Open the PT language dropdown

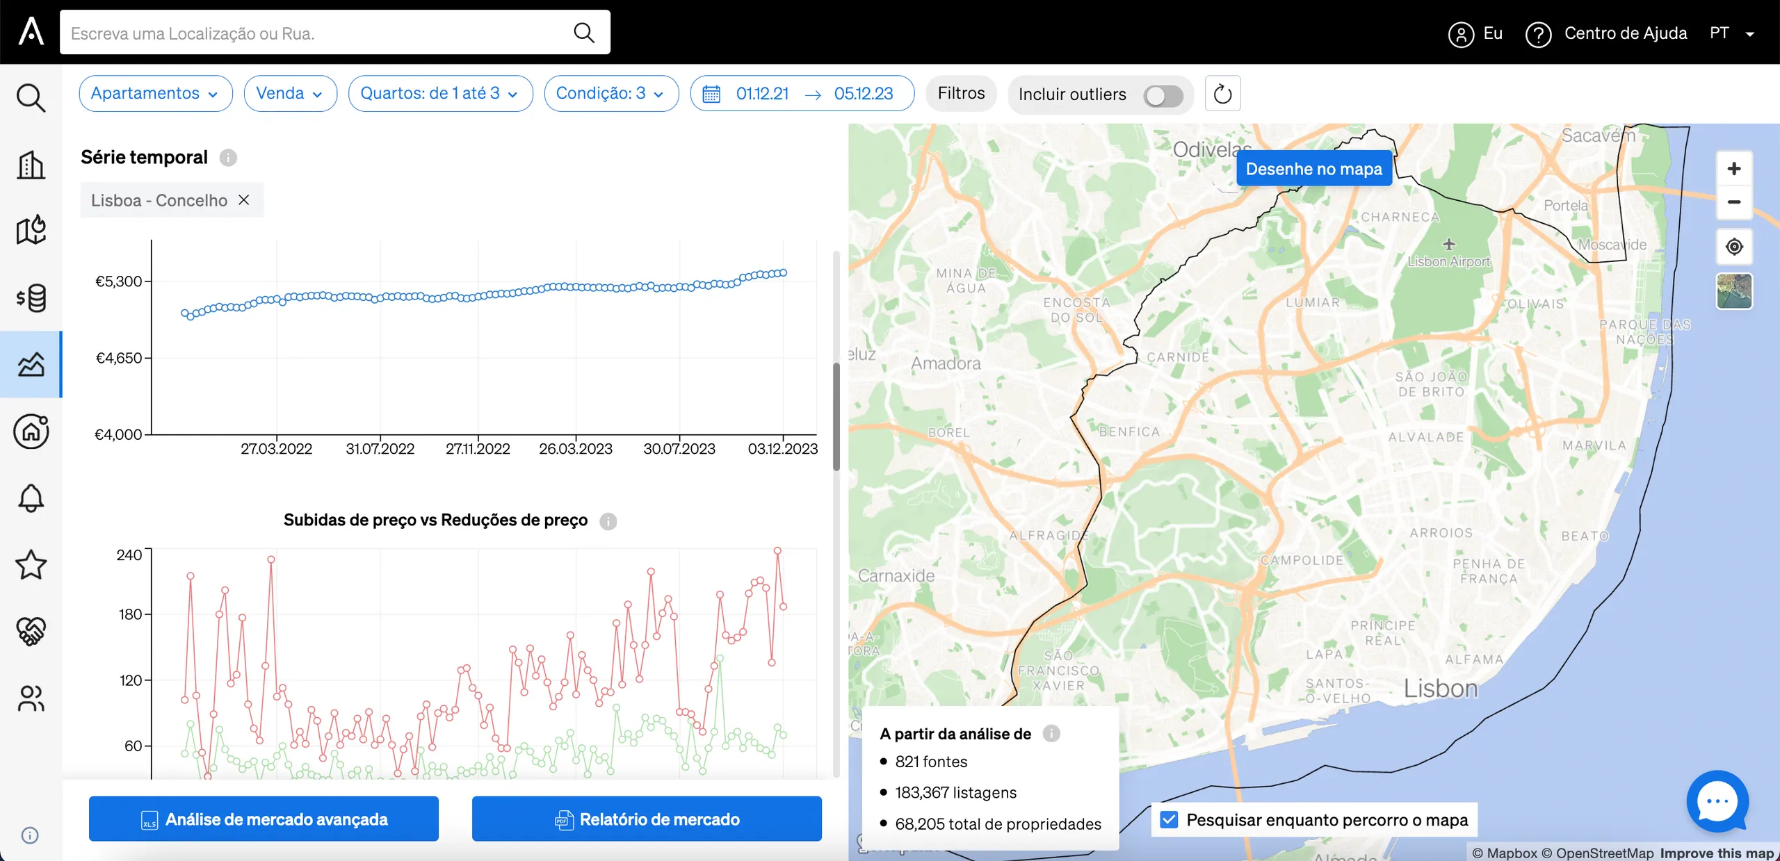click(1733, 33)
